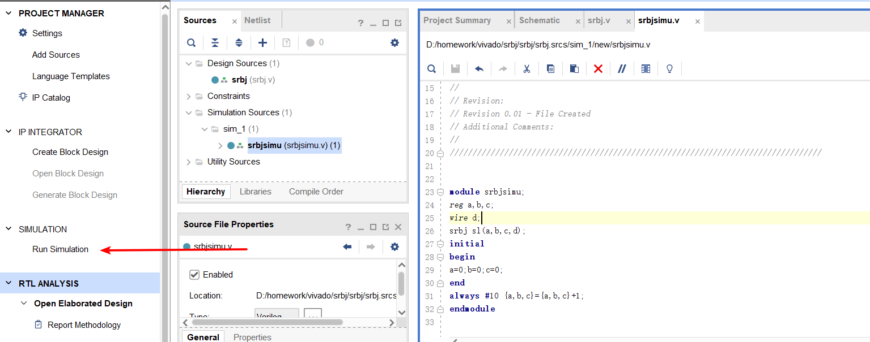Switch to the Schematic tab
870x342 pixels.
point(539,20)
